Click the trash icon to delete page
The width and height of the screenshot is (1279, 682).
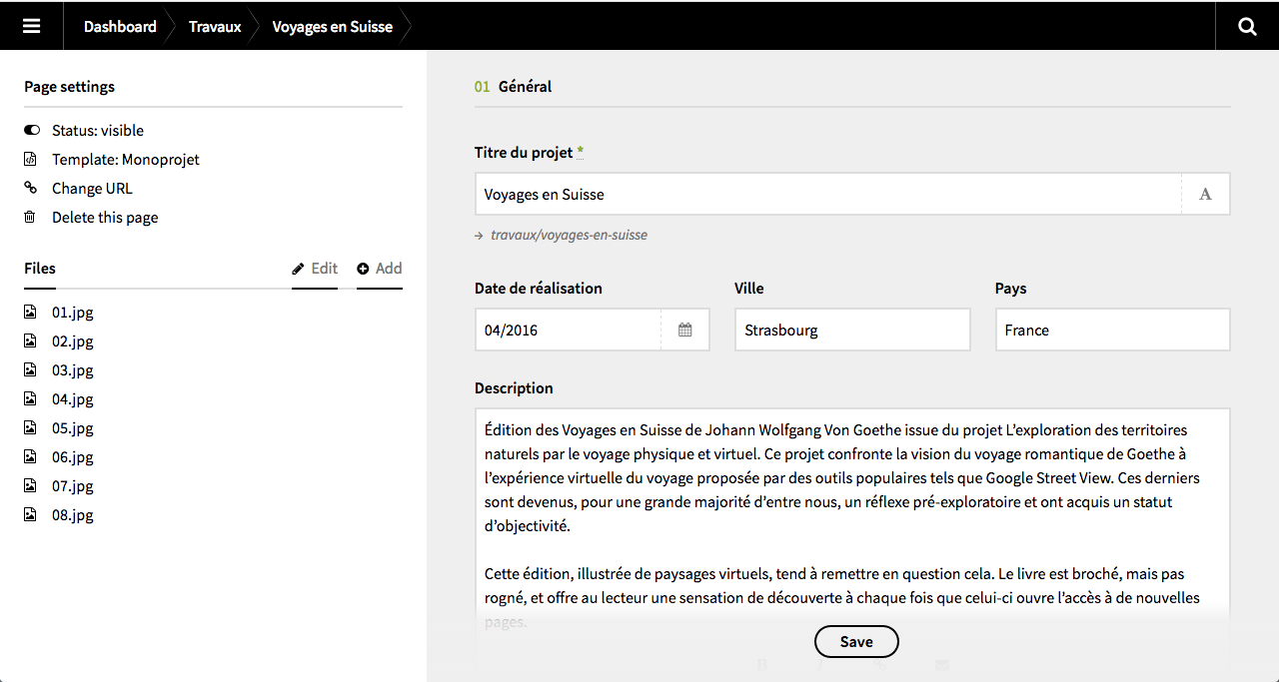(30, 217)
